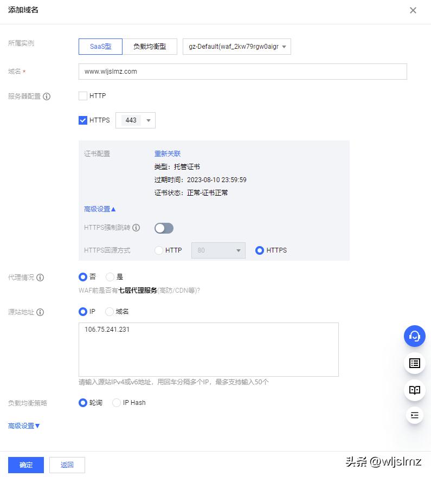Open the customer support headset icon

pos(414,336)
